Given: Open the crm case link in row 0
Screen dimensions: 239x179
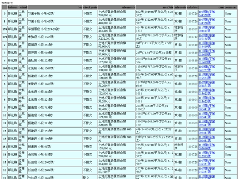Looking at the screenshot, I should (207, 13).
